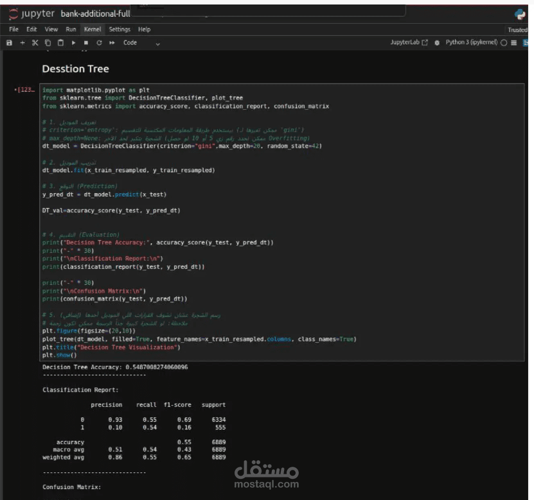Click the support value 6334
The height and width of the screenshot is (500, 534).
pyautogui.click(x=218, y=420)
